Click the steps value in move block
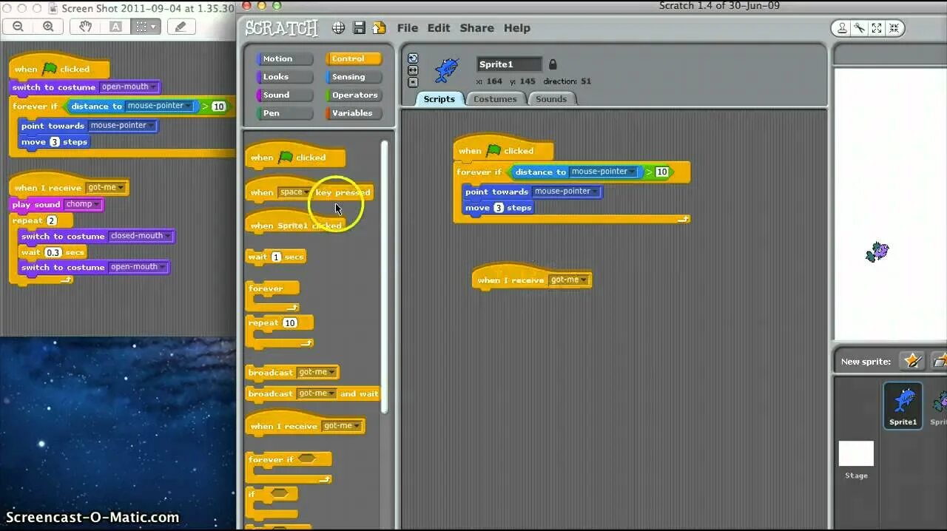Viewport: 947px width, 531px height. tap(497, 208)
